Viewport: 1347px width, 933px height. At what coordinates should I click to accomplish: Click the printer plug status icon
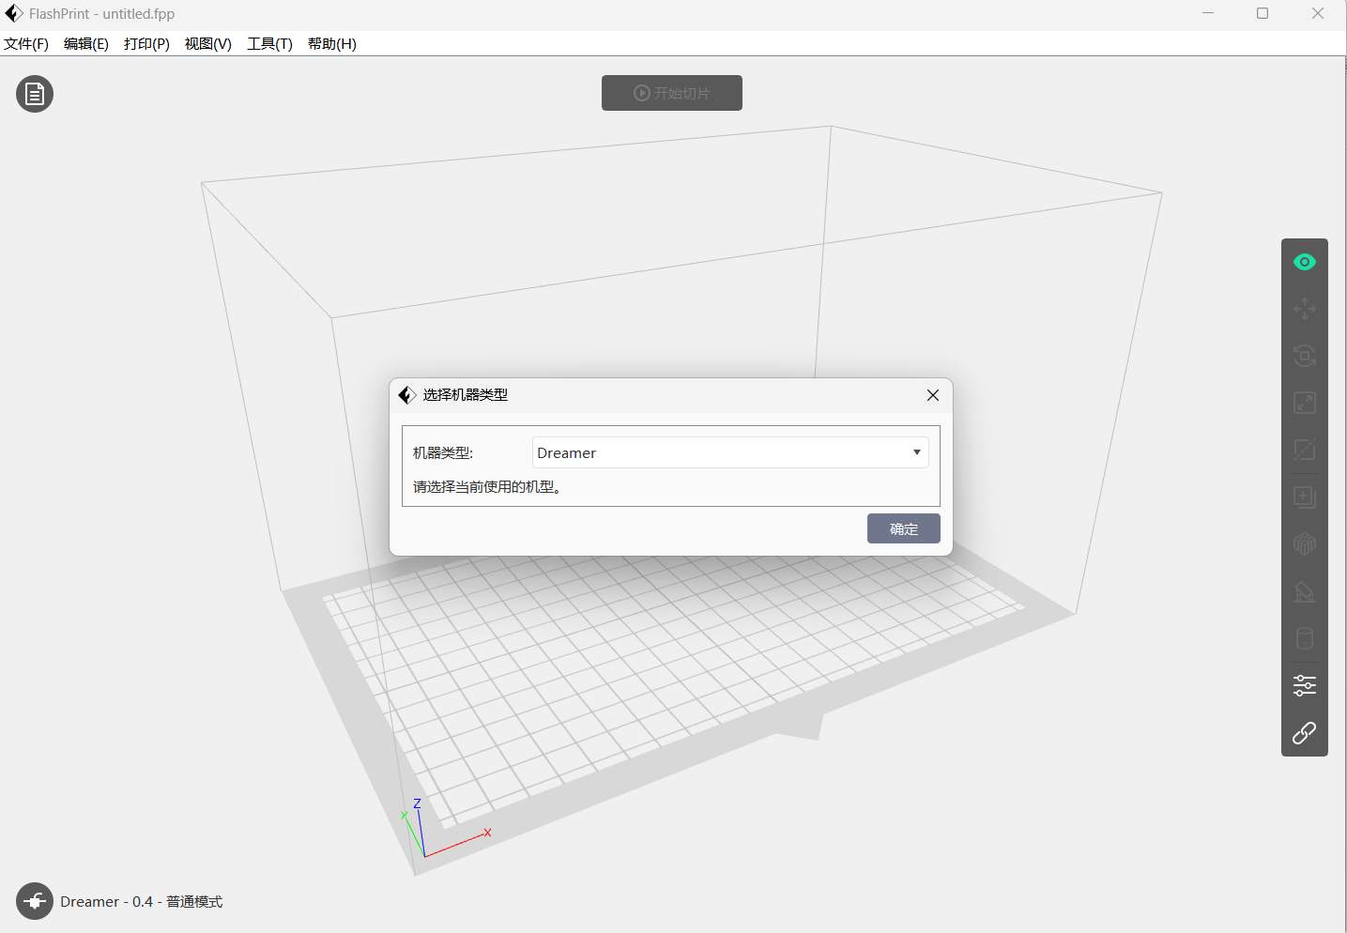coord(35,901)
